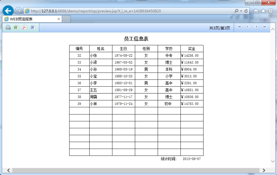
Task: Click the 学历 column header
Action: pyautogui.click(x=169, y=49)
